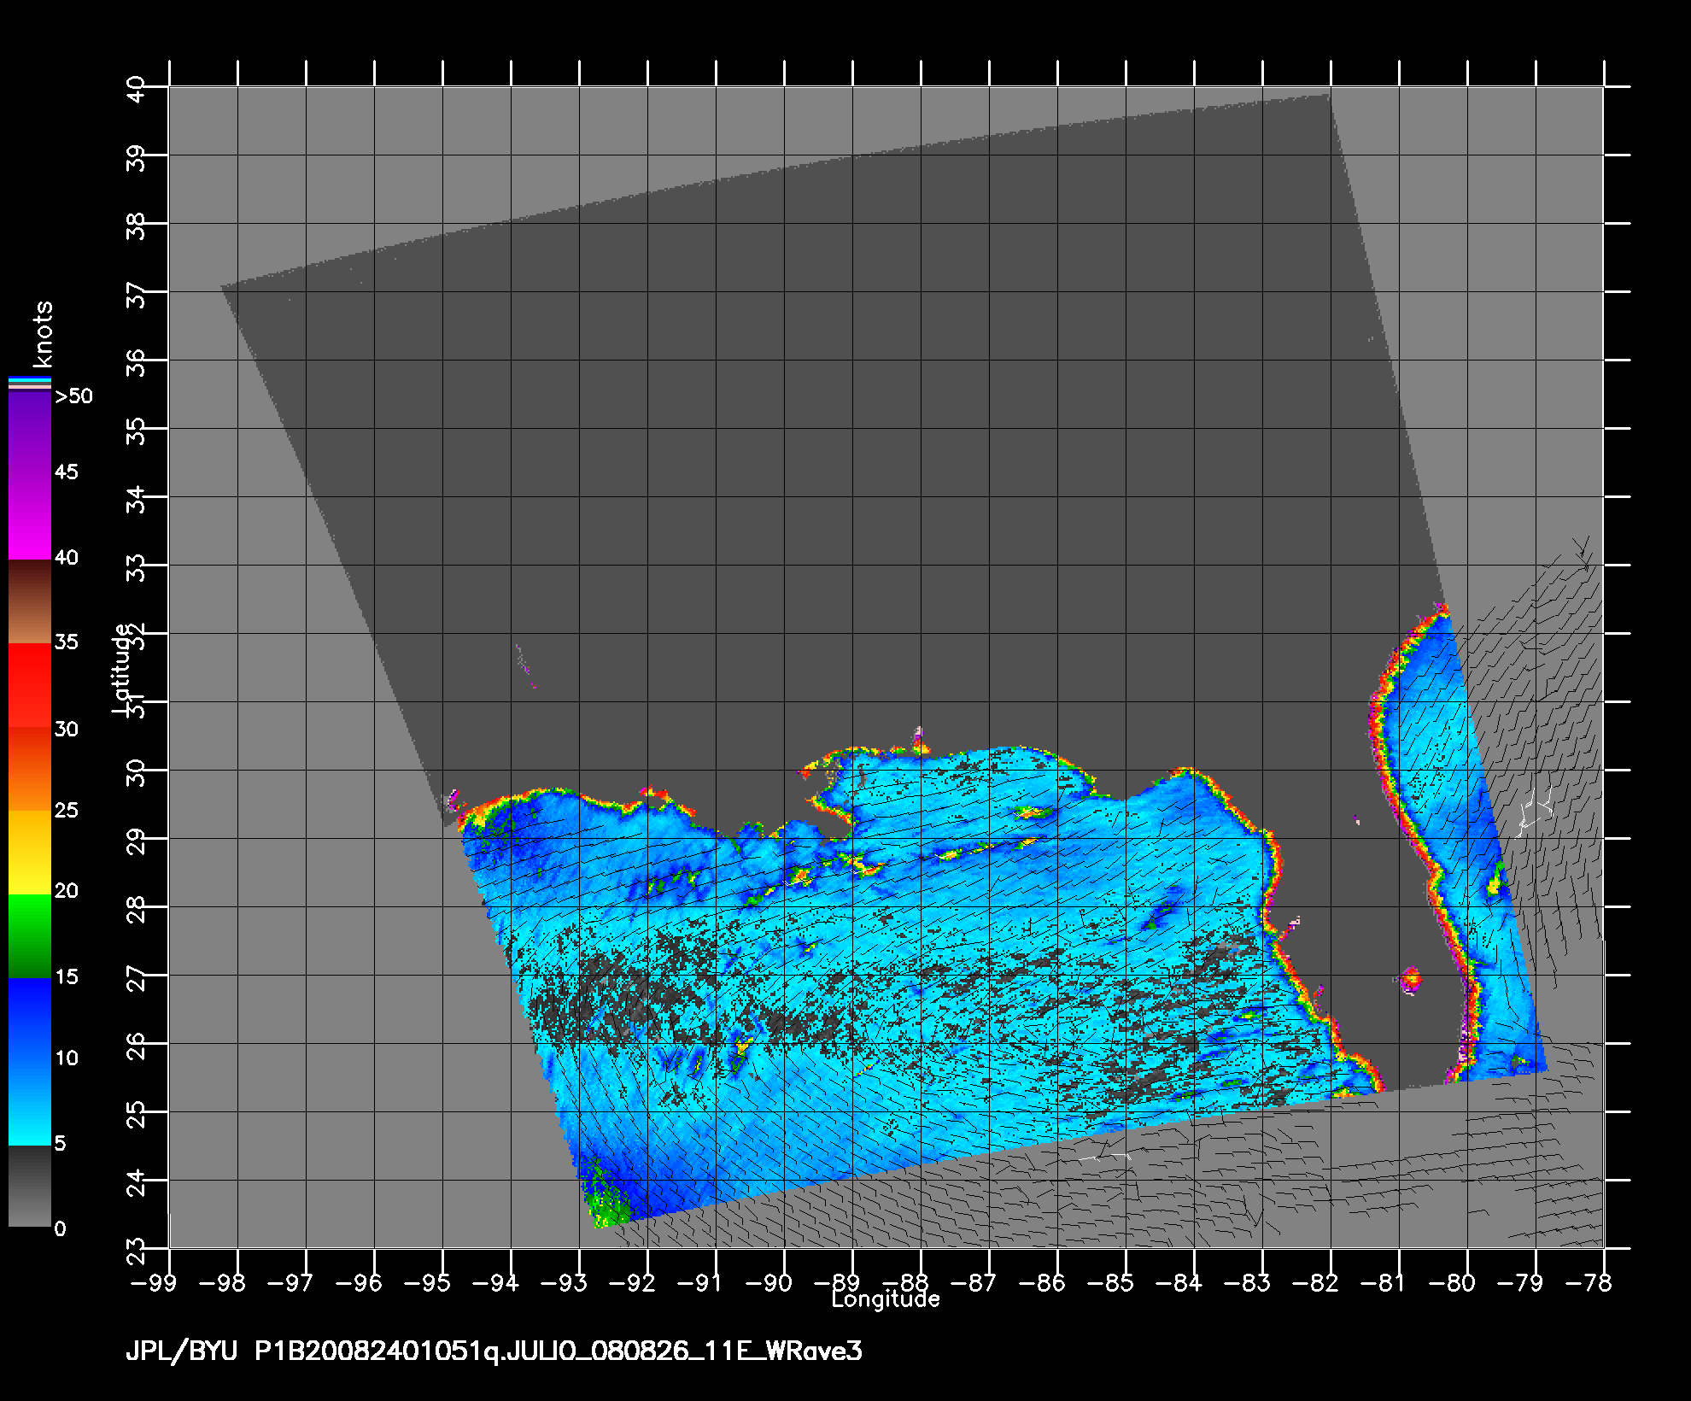Viewport: 1691px width, 1401px height.
Task: Click the '24' latitude axis label
Action: tap(136, 1184)
